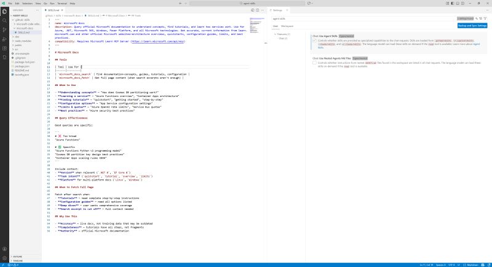Enable Chat Use Nested Agents Md Files
Image resolution: width=492 pixels, height=267 pixels.
click(x=314, y=62)
